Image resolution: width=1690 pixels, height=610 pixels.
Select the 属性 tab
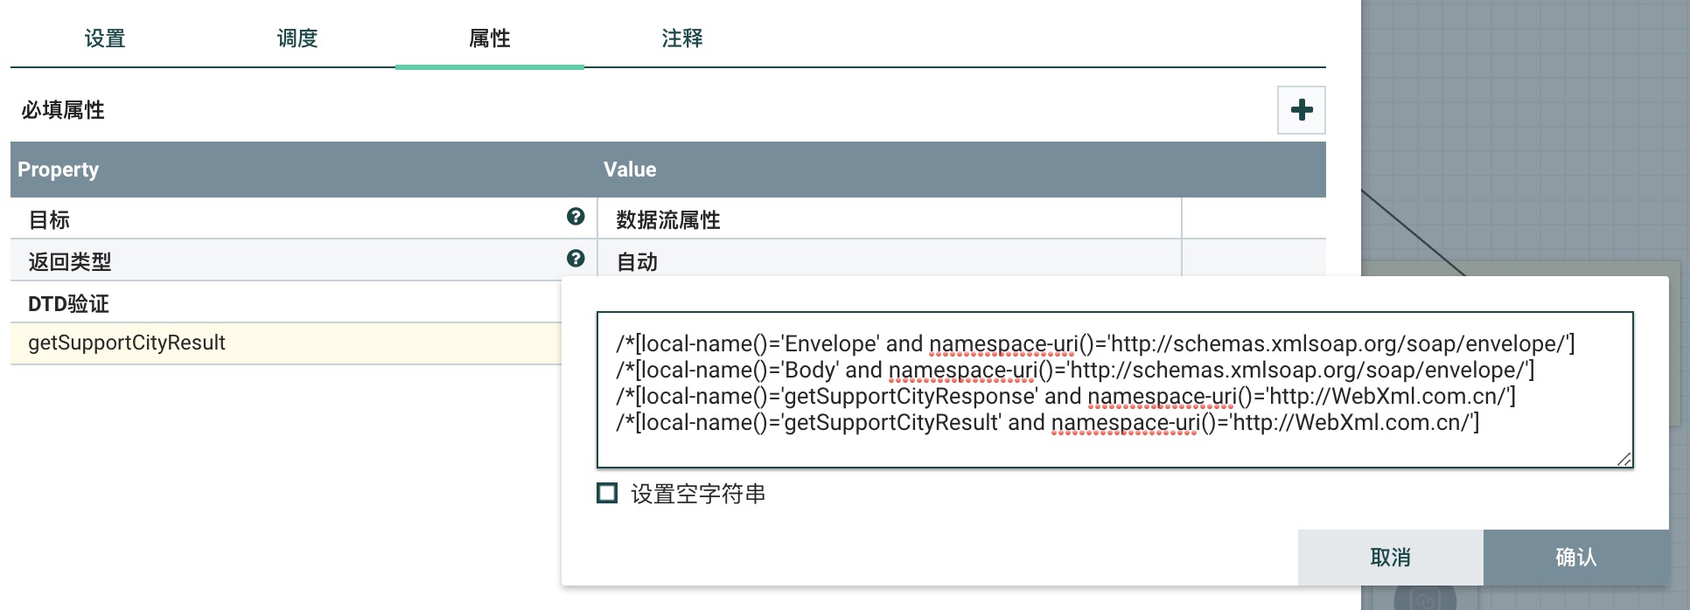tap(490, 38)
